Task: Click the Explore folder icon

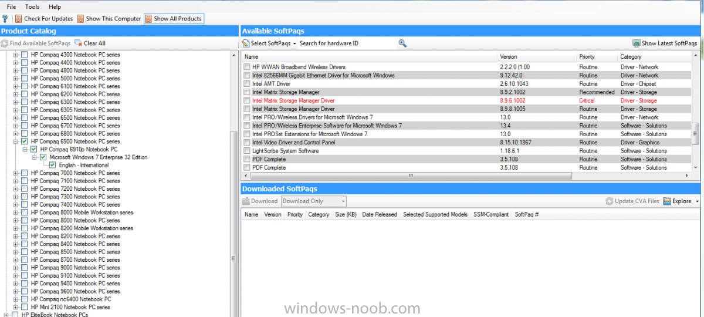Action: click(x=666, y=201)
